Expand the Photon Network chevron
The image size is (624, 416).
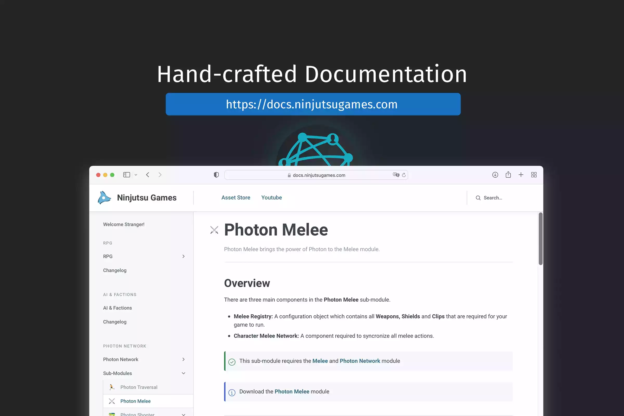tap(183, 359)
